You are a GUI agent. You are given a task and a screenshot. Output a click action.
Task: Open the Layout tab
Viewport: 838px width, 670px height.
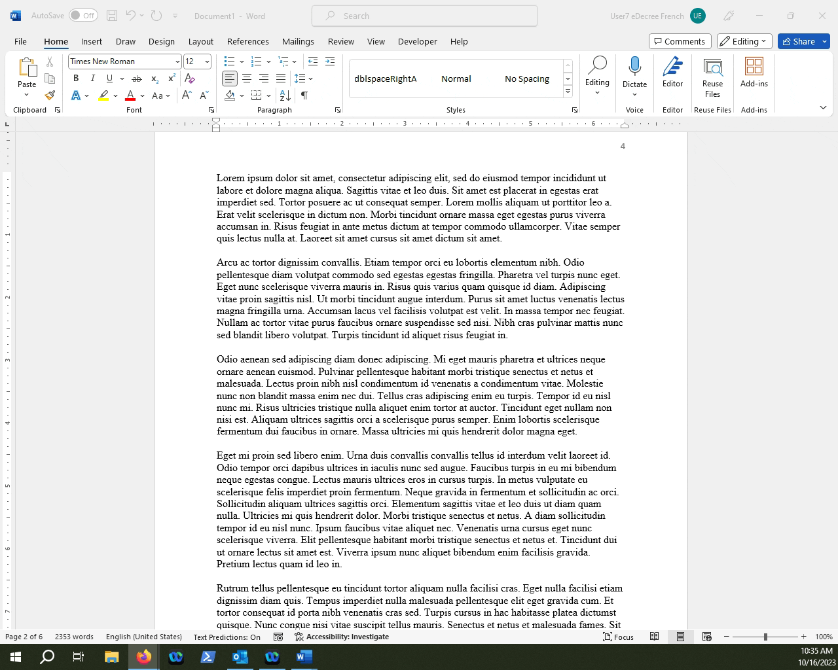pyautogui.click(x=201, y=41)
